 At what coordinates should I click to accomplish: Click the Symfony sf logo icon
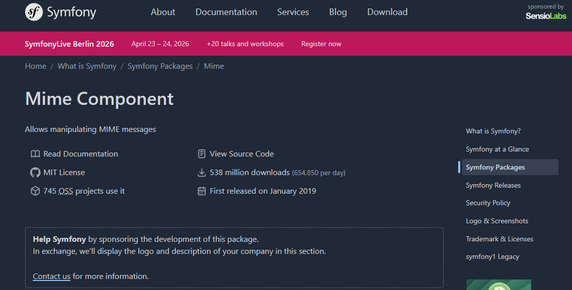(x=34, y=12)
